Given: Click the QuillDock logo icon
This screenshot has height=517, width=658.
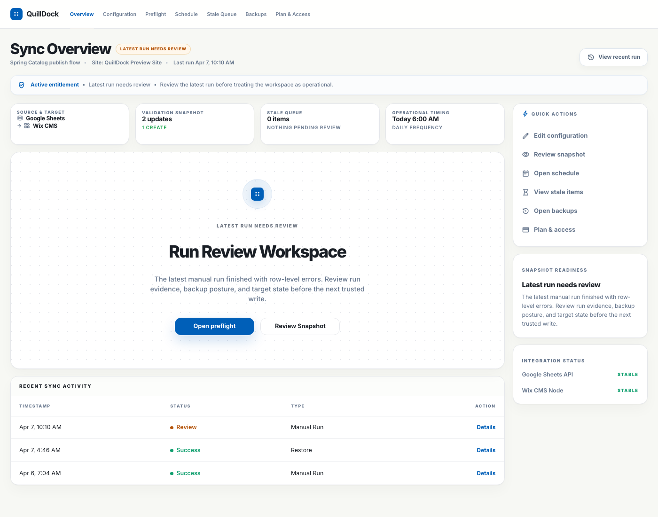Looking at the screenshot, I should 16,14.
